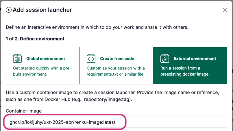Click the '1 of 2. Define environment' heading
The image size is (233, 131).
[x=35, y=39]
